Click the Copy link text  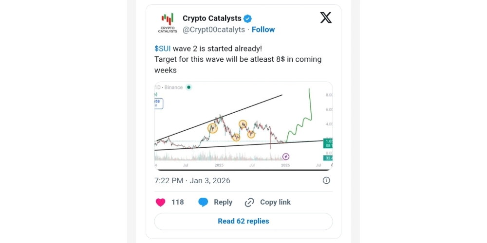[275, 202]
